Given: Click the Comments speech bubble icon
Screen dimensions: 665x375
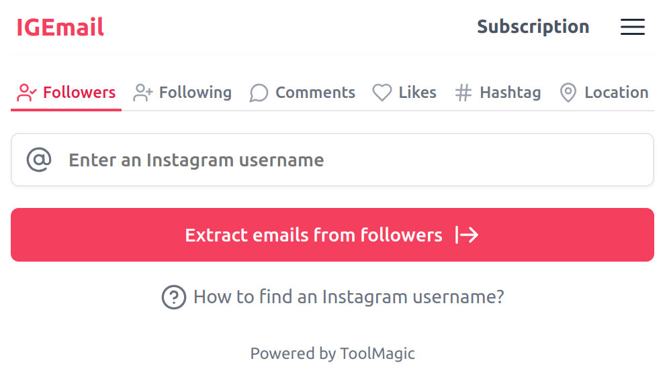Looking at the screenshot, I should click(x=259, y=93).
